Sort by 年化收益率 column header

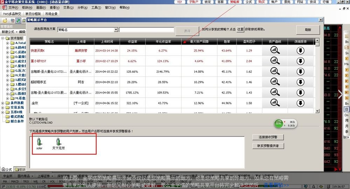pos(163,42)
